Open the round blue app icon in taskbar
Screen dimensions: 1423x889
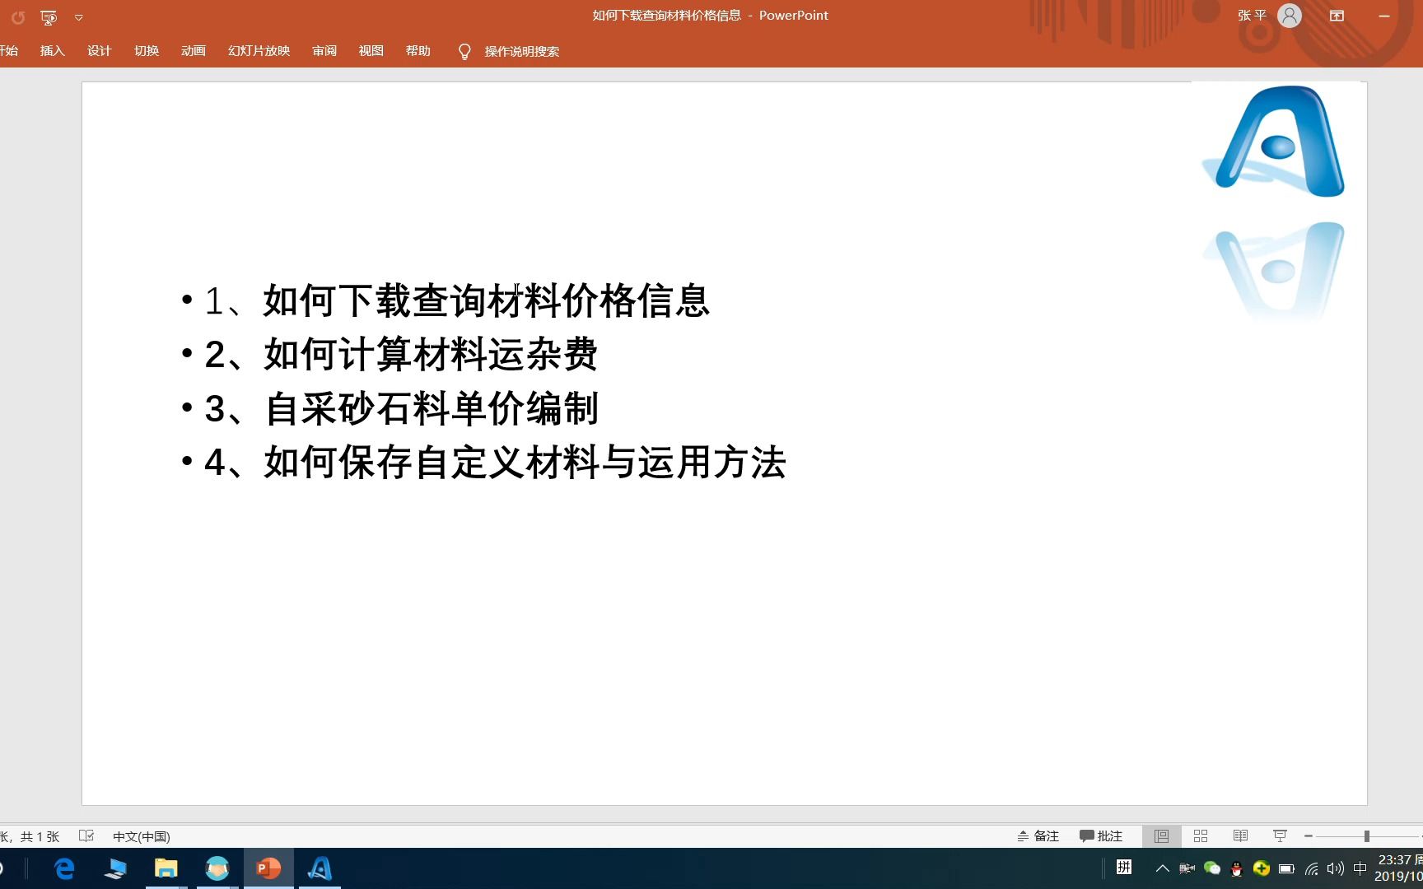[217, 868]
